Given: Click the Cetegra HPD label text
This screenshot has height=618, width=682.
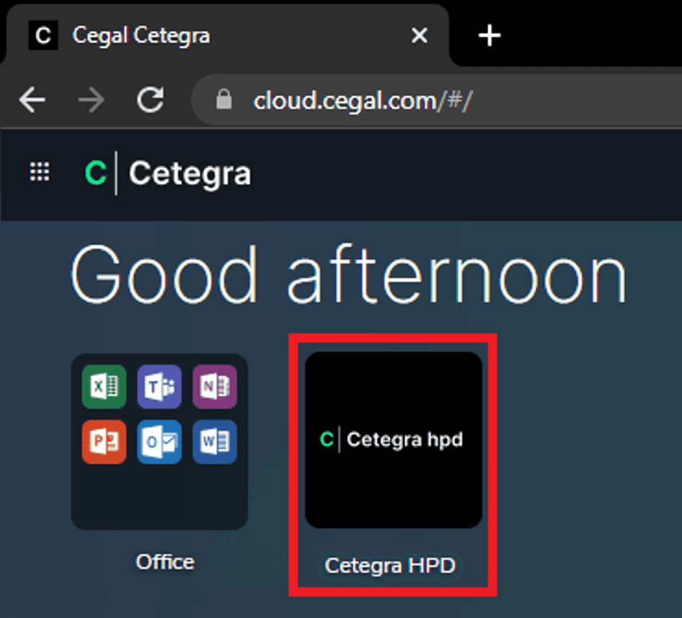Looking at the screenshot, I should 390,565.
